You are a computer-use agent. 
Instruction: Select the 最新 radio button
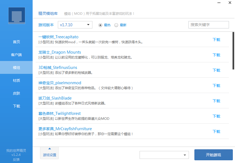pyautogui.click(x=116, y=25)
